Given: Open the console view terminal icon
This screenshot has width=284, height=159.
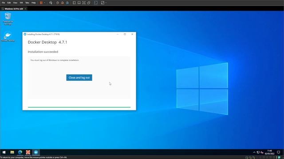Looking at the screenshot, I should (96, 3).
